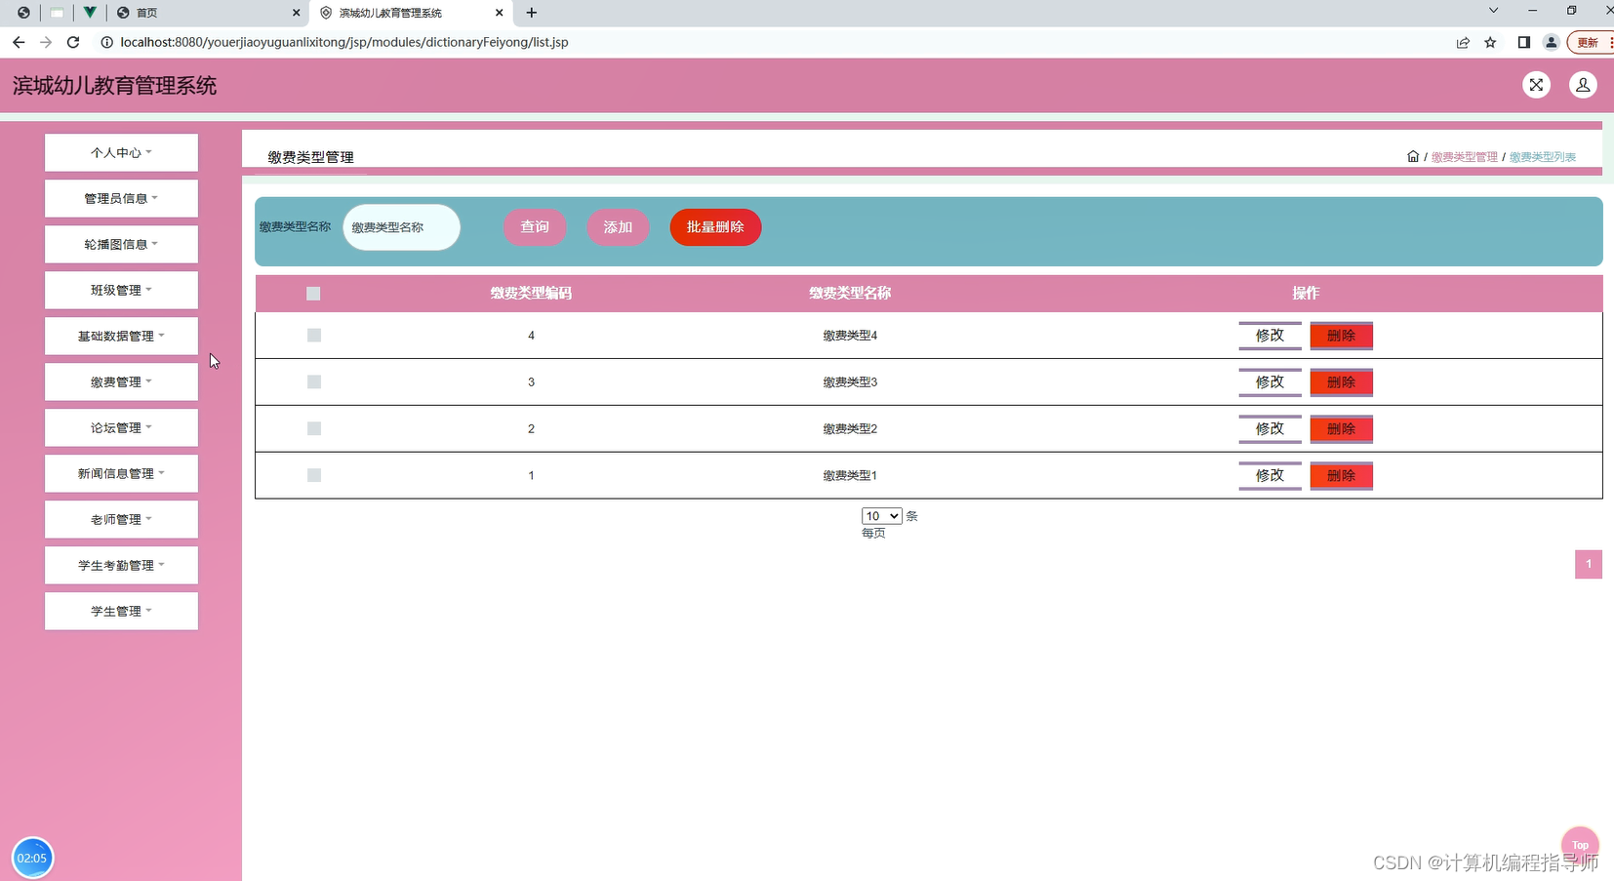The image size is (1614, 881).
Task: Open the 学生管理 sidebar menu
Action: coord(121,612)
